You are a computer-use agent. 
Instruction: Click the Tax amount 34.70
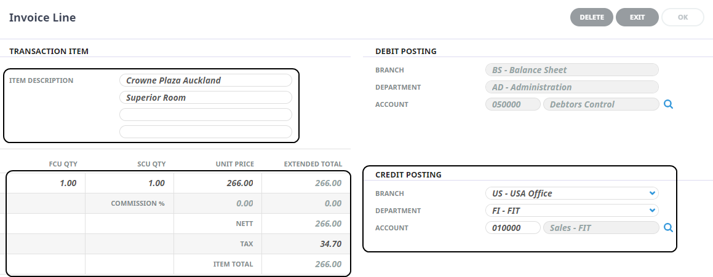click(x=306, y=244)
